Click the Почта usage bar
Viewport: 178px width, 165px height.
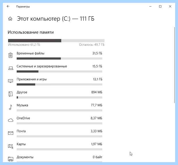click(x=59, y=136)
